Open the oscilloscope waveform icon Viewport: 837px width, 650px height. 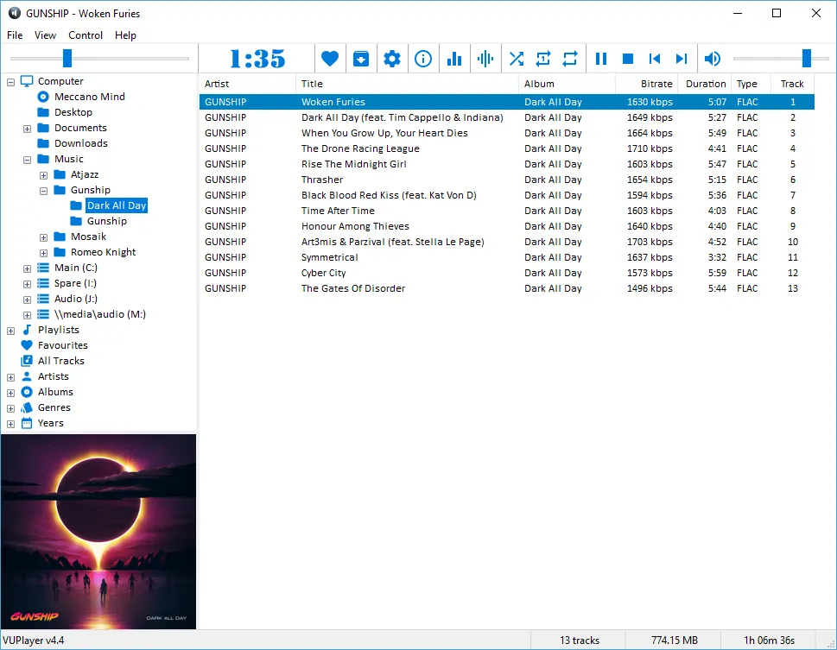pos(485,58)
